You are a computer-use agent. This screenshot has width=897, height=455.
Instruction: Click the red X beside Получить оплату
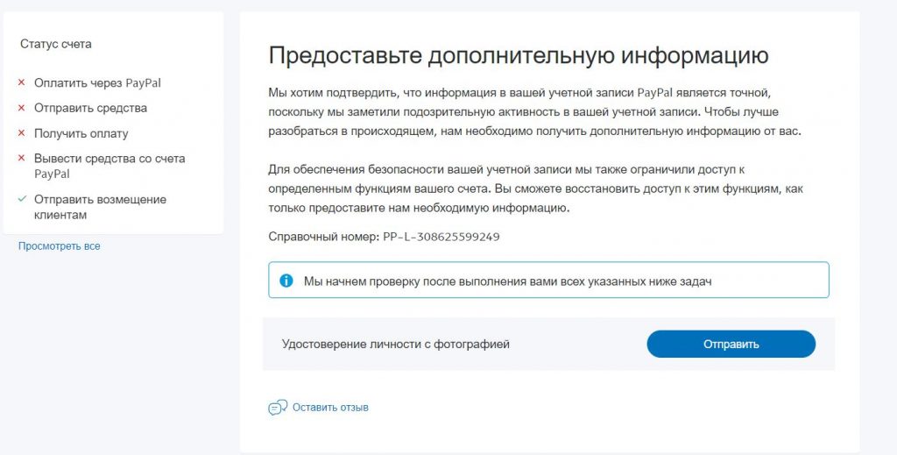22,132
